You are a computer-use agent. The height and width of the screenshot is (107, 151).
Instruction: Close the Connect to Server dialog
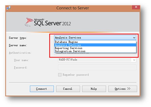(x=136, y=7)
